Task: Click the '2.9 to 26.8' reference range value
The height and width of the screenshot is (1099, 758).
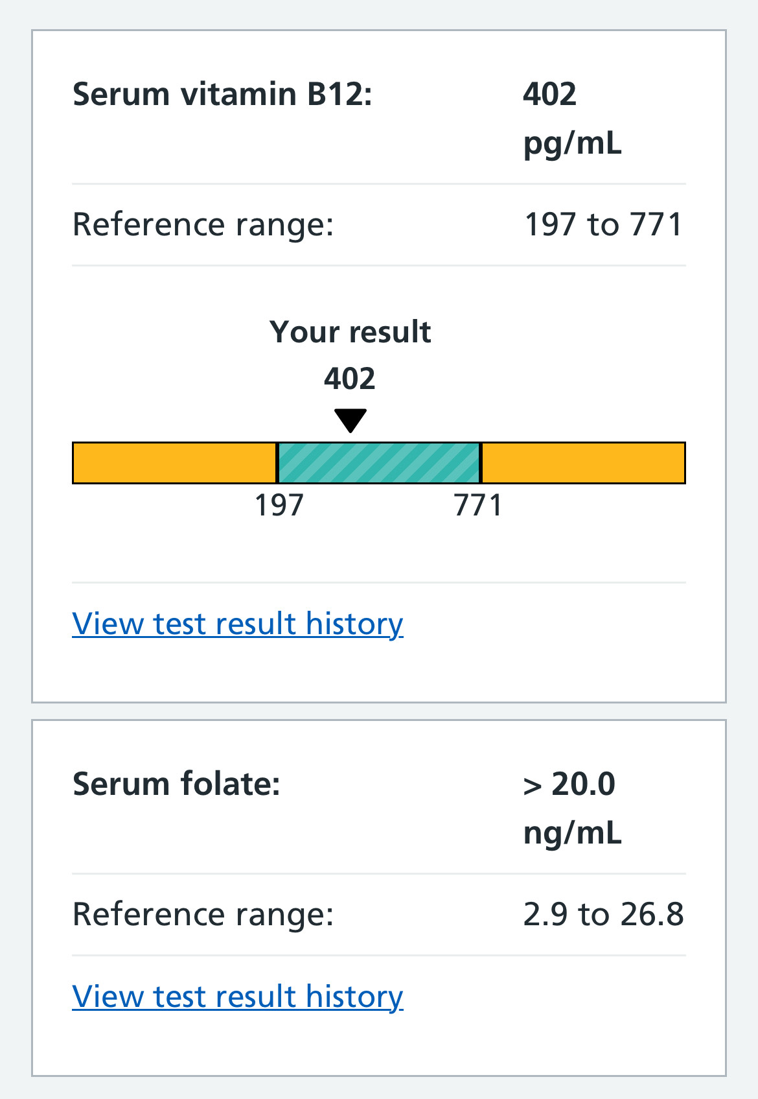Action: coord(603,914)
